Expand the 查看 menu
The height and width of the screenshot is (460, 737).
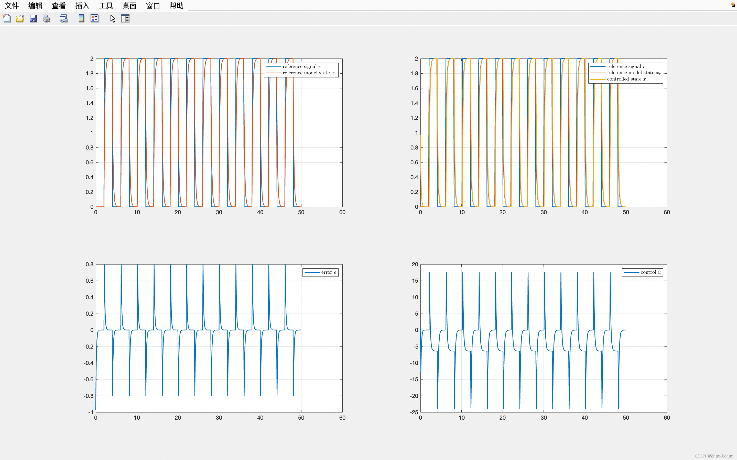[58, 5]
